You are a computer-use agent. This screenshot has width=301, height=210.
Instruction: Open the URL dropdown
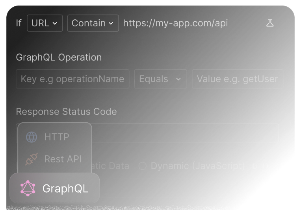tap(45, 23)
